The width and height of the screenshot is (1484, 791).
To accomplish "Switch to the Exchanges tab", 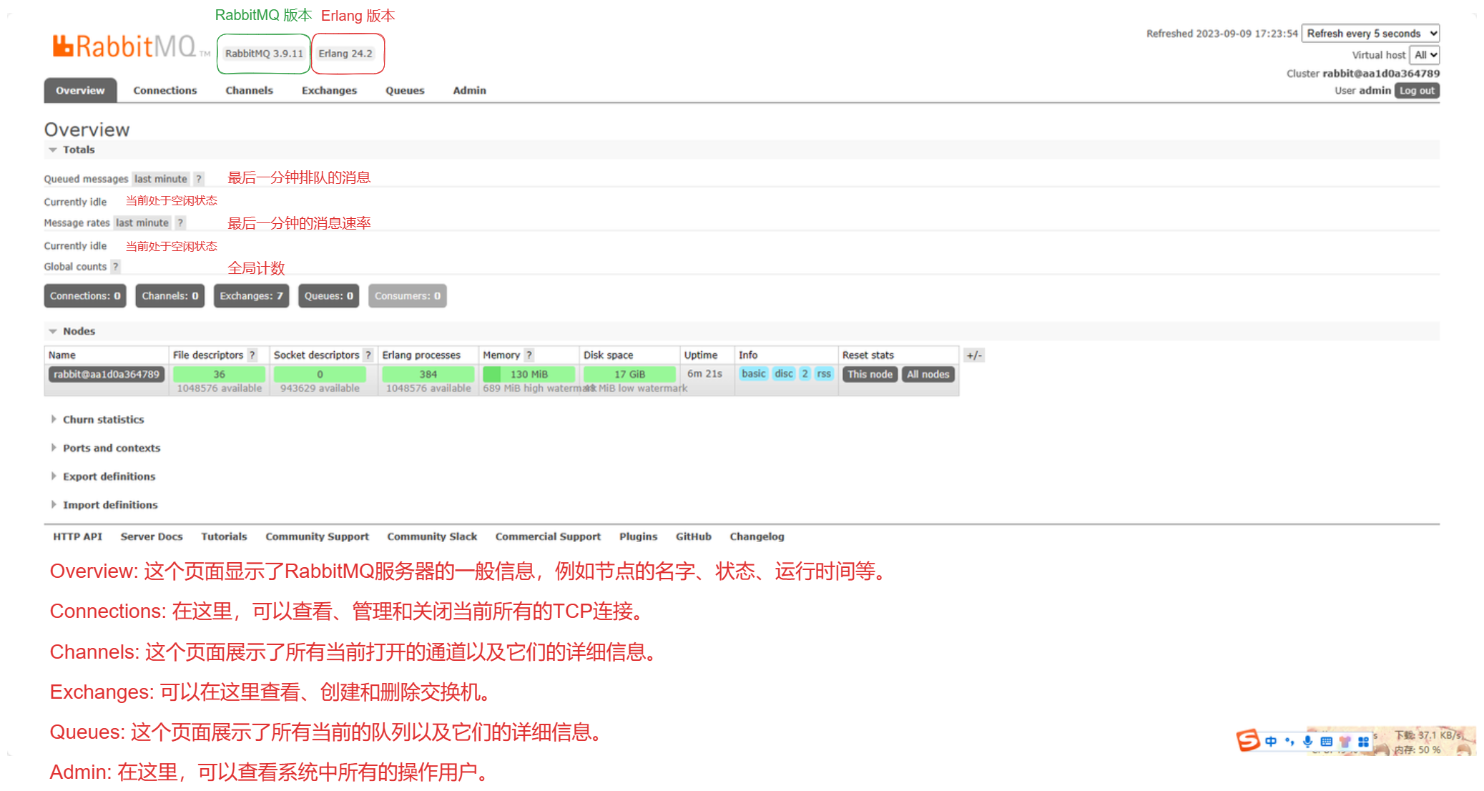I will [329, 90].
